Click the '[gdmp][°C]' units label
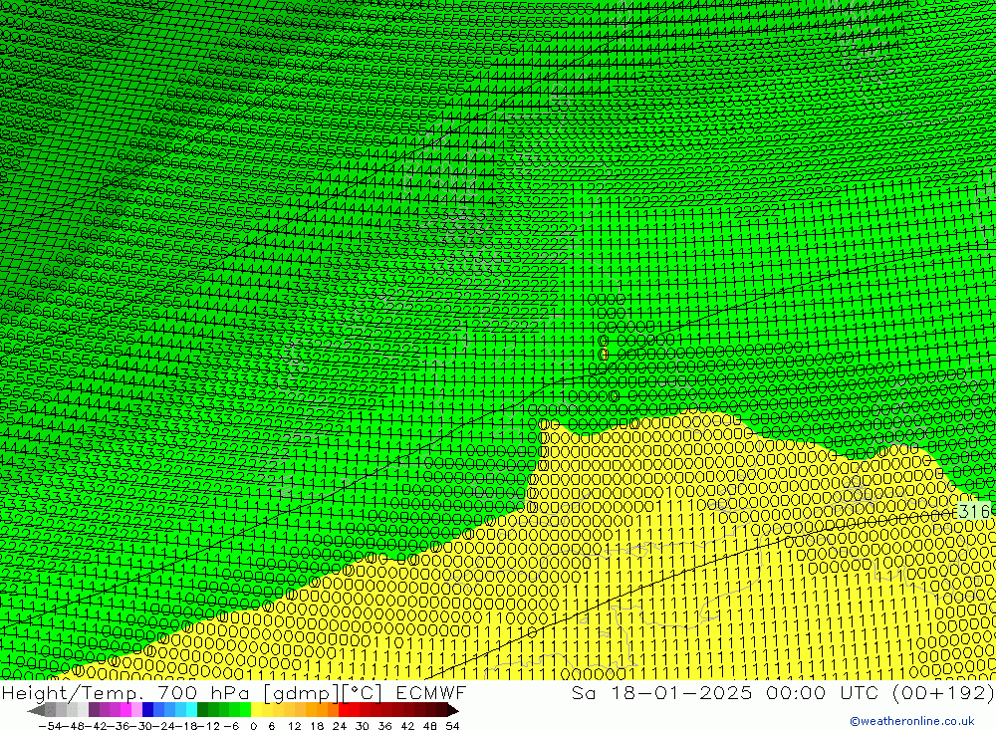 pos(324,692)
